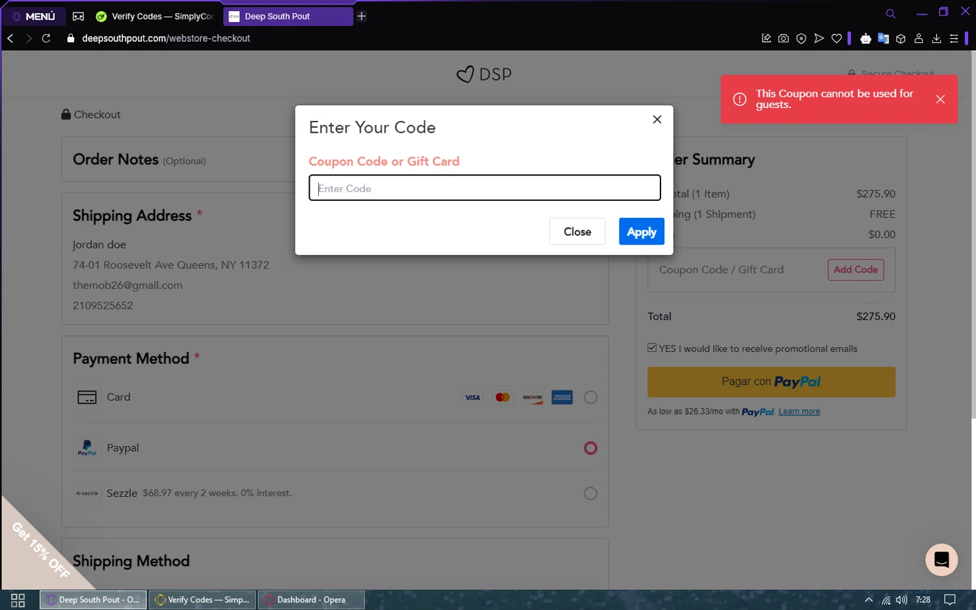Reload the checkout page
The image size is (976, 610).
point(46,38)
